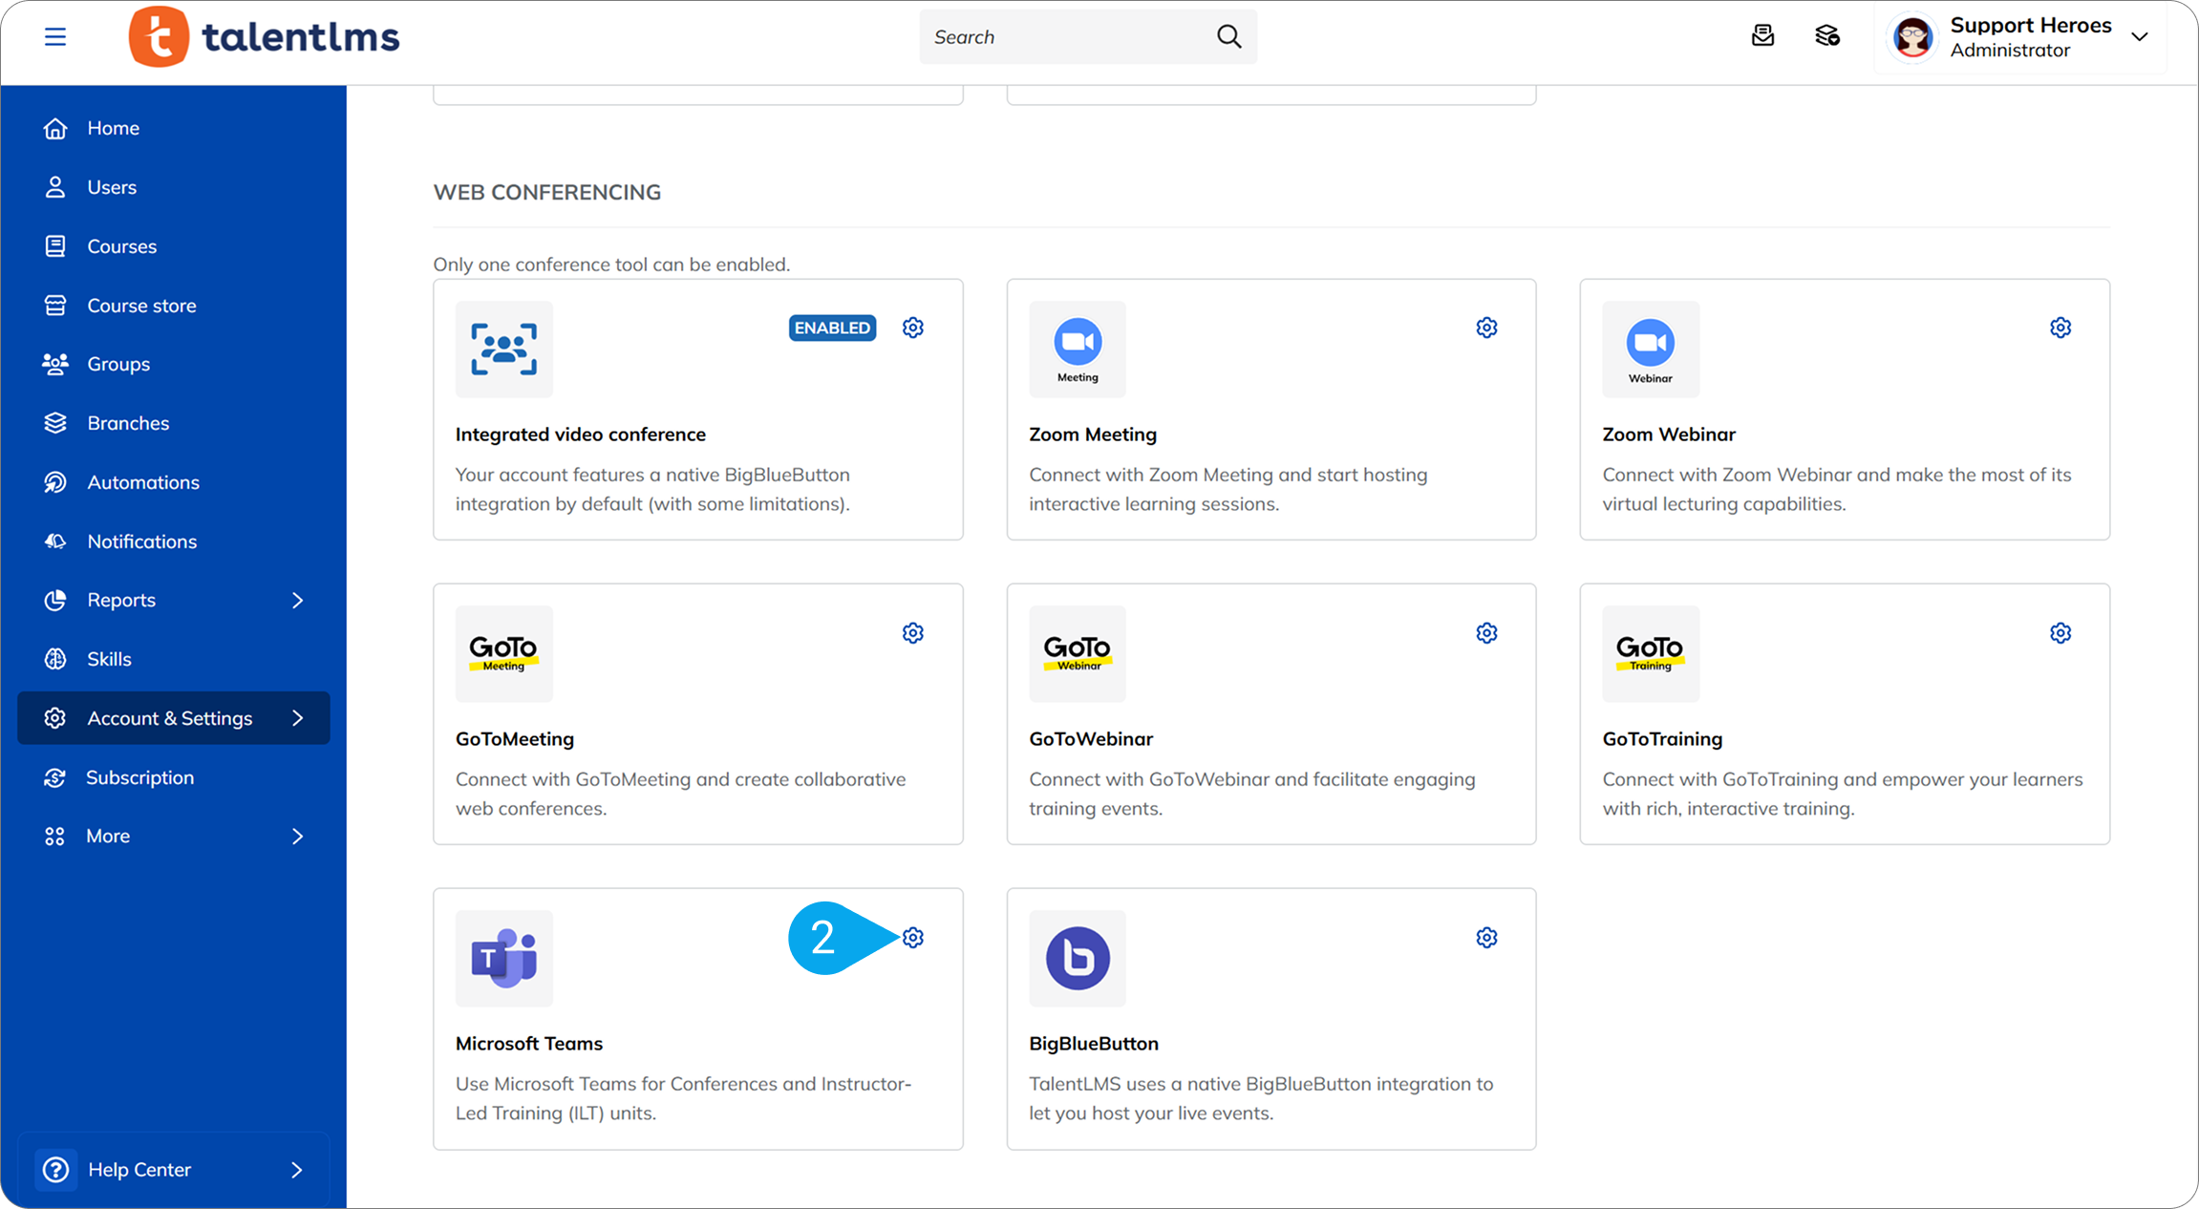Expand the Support Heroes profile dropdown

tap(2139, 36)
